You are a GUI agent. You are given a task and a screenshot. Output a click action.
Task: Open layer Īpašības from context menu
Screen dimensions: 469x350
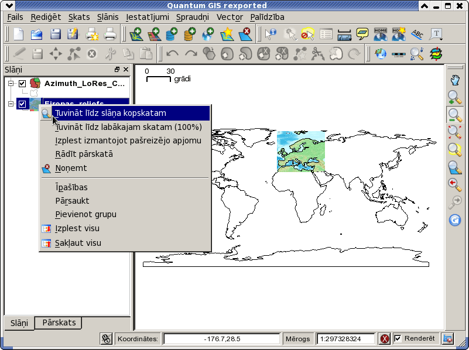pyautogui.click(x=125, y=187)
